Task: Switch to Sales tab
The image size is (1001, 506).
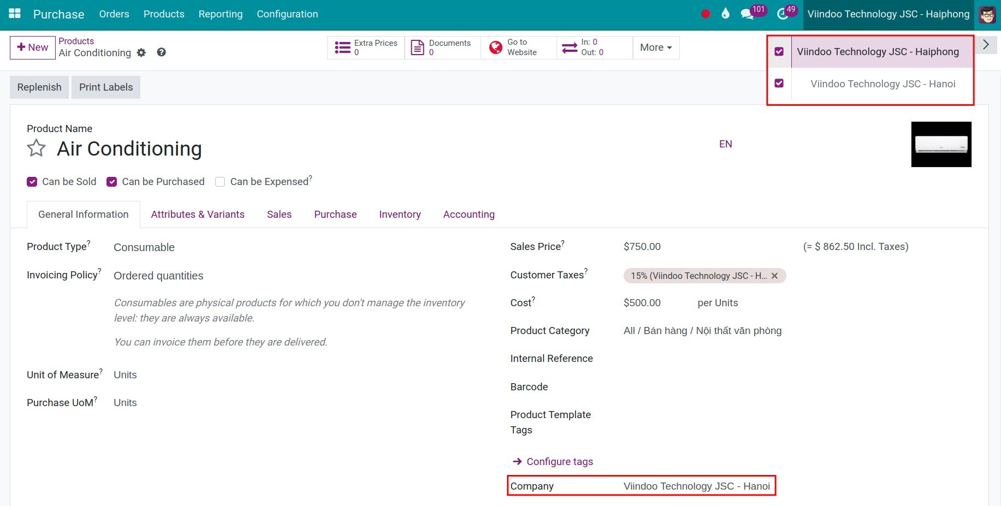Action: coord(279,215)
